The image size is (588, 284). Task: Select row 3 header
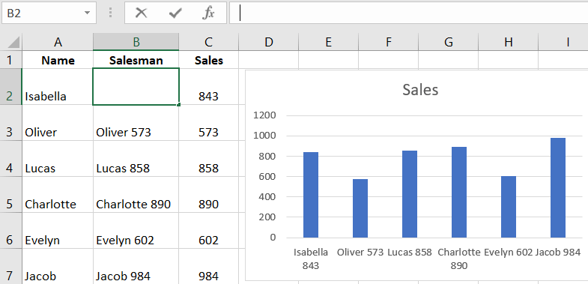click(10, 123)
